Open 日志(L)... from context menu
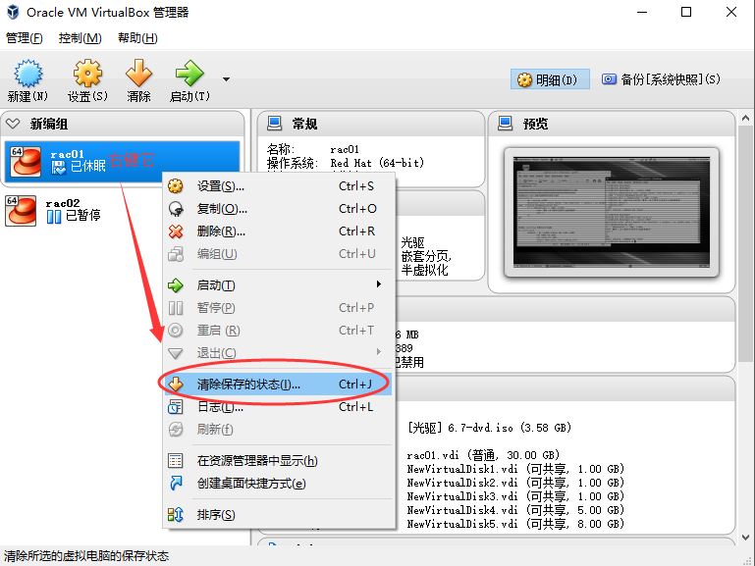Screen dimensions: 755x566 coord(278,407)
